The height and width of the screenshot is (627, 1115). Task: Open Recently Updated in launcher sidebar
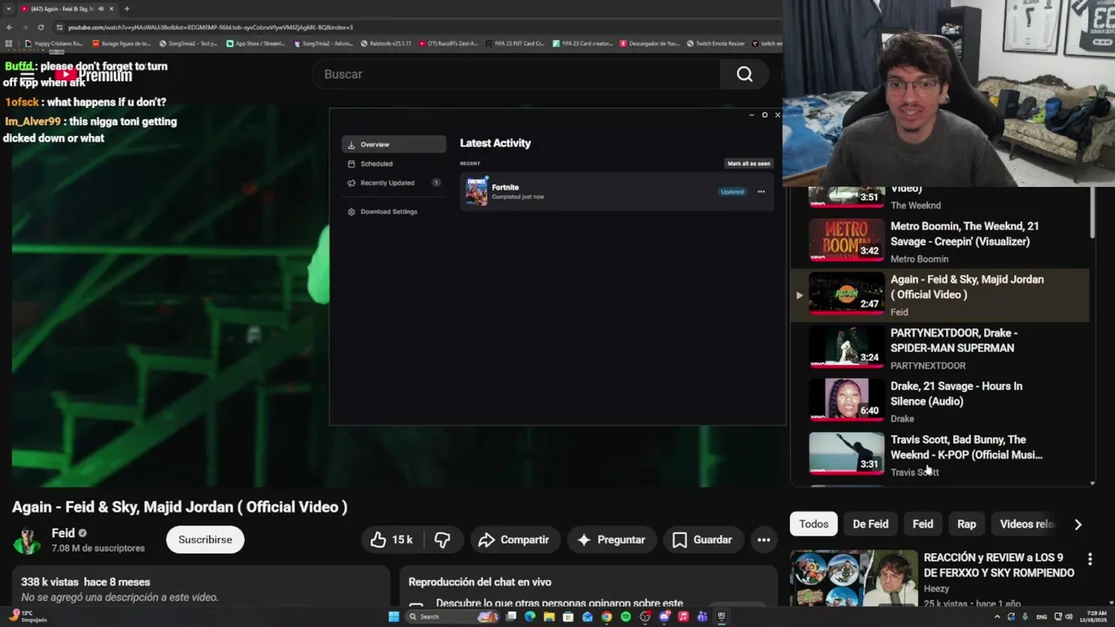394,183
